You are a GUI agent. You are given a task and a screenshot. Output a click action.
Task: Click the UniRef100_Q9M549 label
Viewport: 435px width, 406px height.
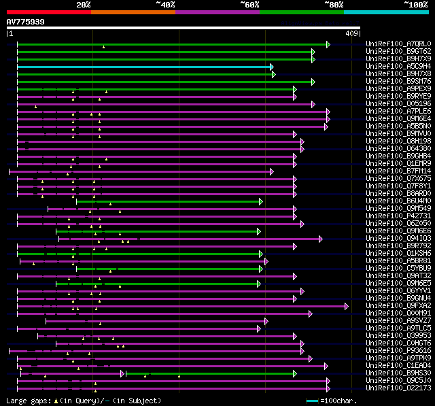pyautogui.click(x=398, y=208)
